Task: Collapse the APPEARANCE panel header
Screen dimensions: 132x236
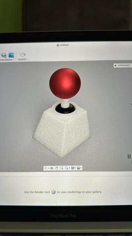Action: point(123,65)
